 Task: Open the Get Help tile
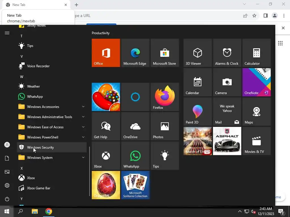[106, 126]
